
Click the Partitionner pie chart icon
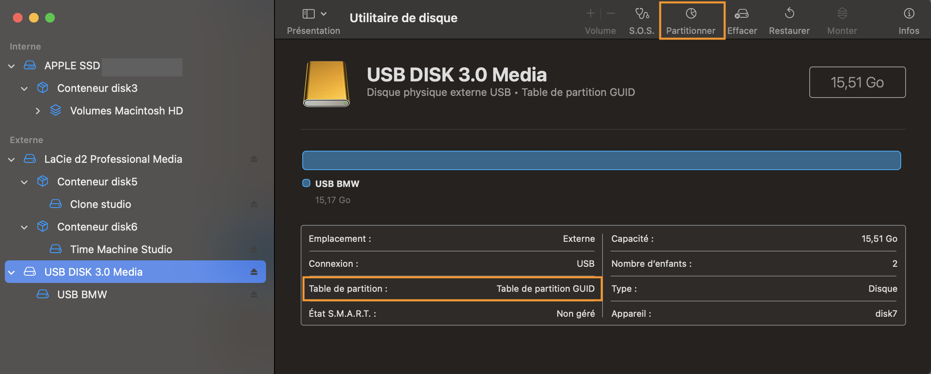691,14
